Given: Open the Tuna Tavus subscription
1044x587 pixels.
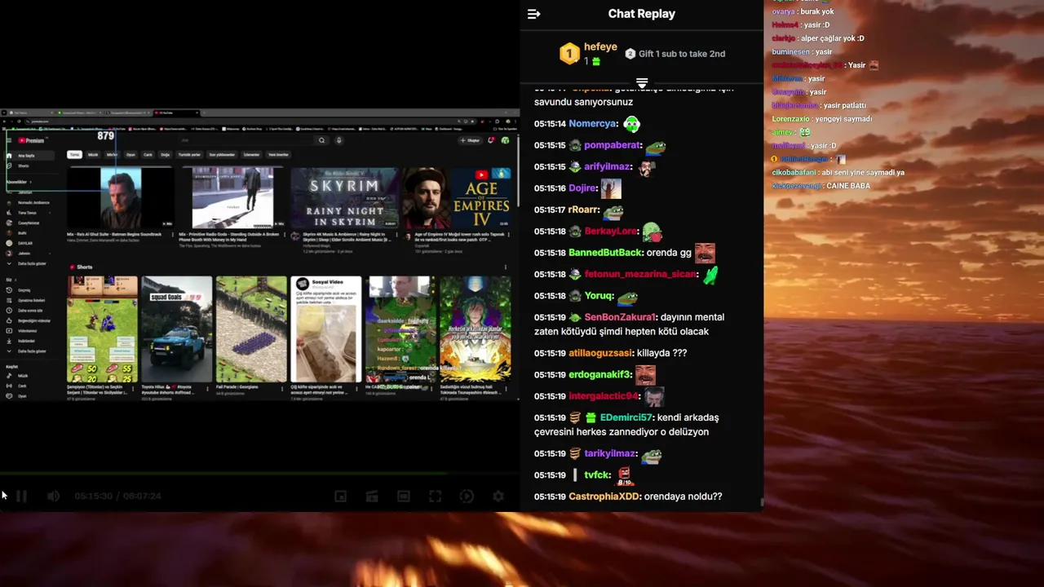Looking at the screenshot, I should [x=28, y=213].
